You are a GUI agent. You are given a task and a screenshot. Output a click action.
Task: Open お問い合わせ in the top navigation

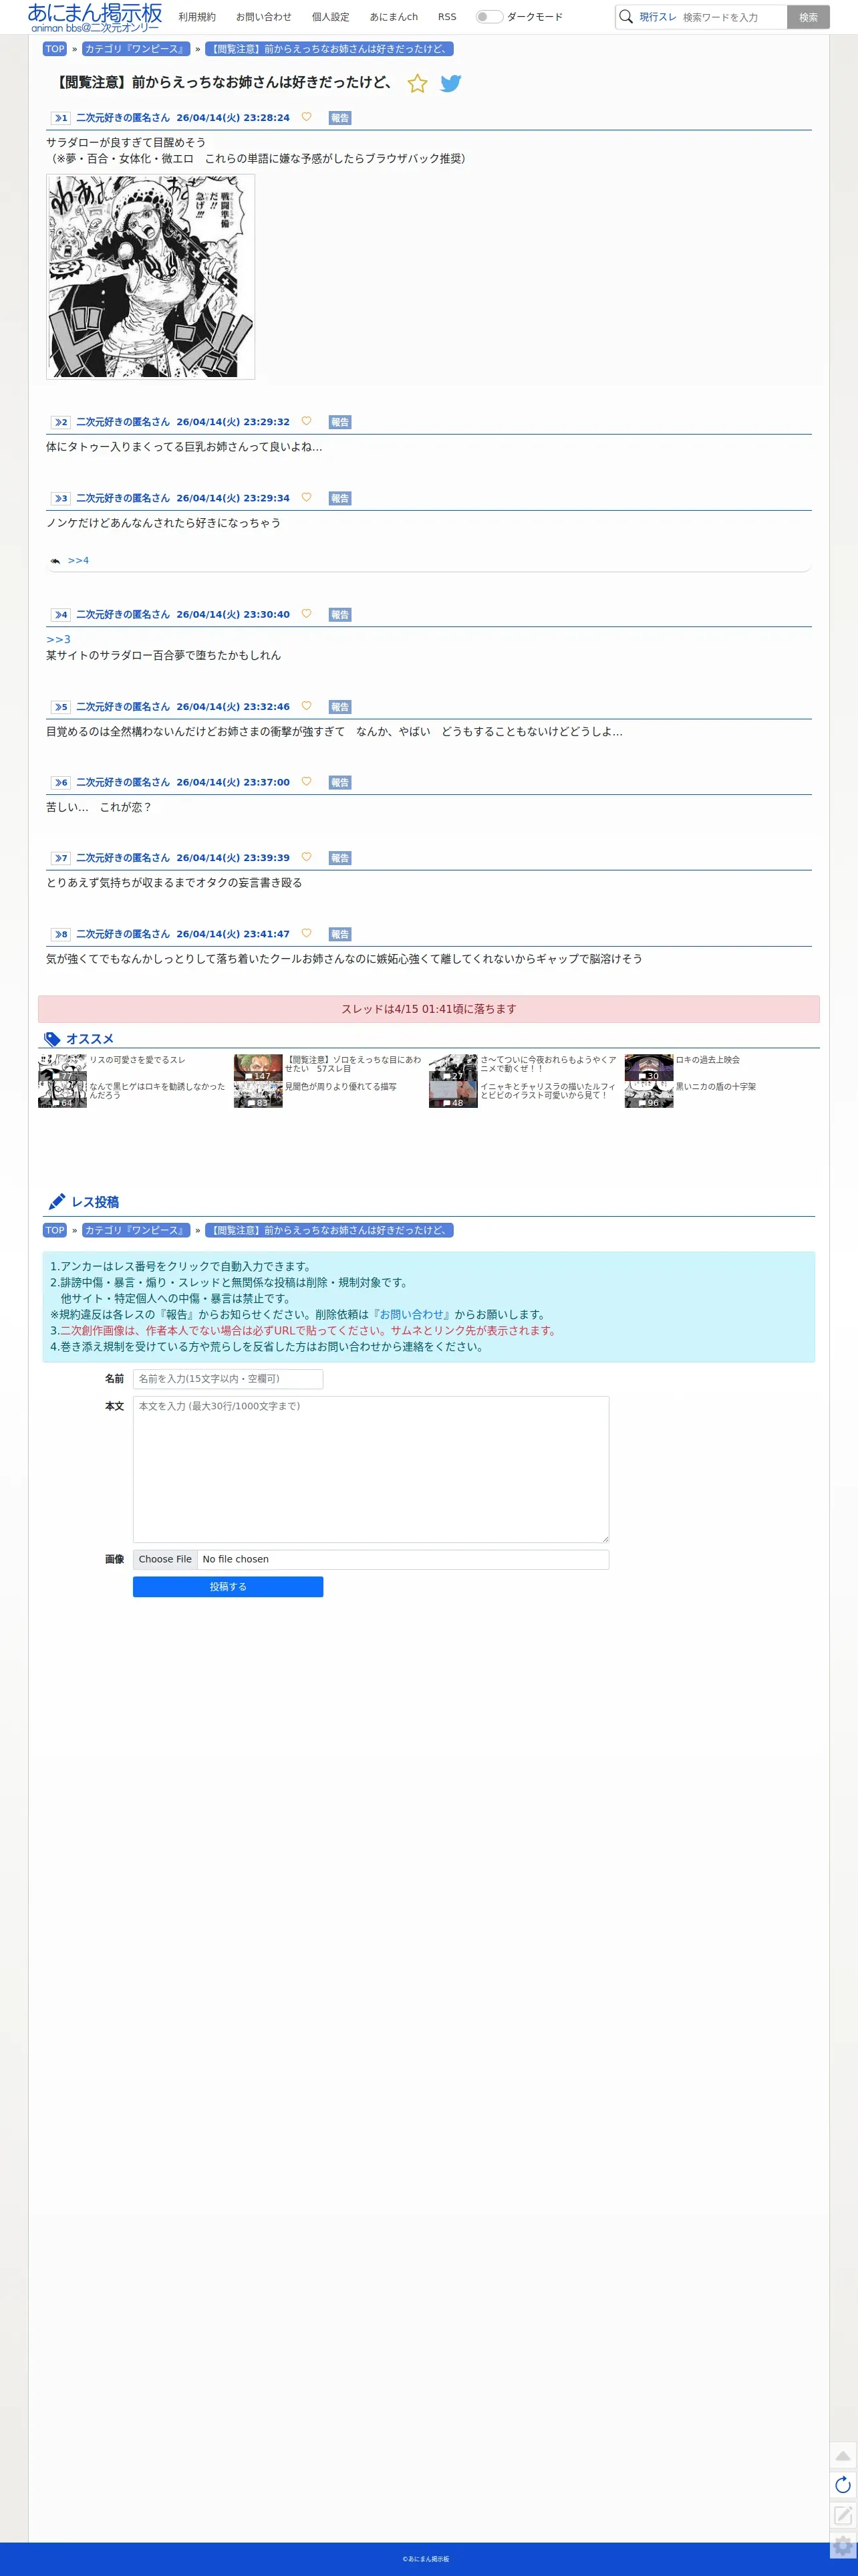264,17
